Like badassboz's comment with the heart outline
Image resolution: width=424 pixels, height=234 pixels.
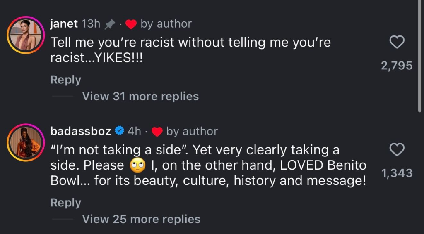(x=397, y=150)
